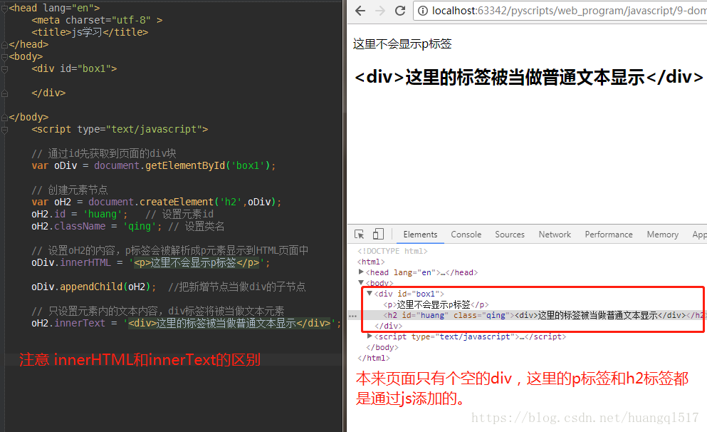Open the Memory tab
Screen dimensions: 707x432
coord(662,235)
